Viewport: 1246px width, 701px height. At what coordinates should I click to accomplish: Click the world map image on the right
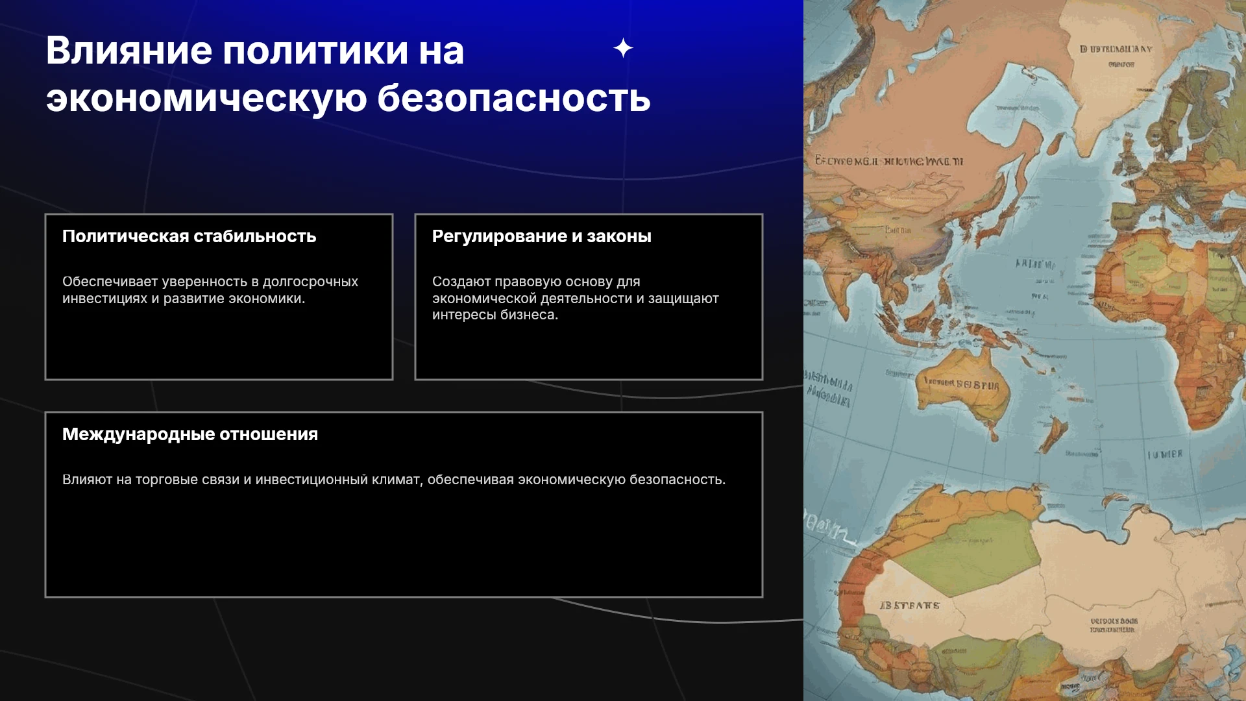pyautogui.click(x=1025, y=350)
